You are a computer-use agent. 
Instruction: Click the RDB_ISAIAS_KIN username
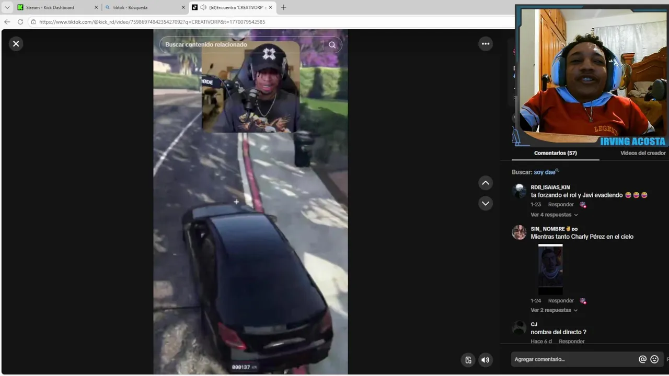pos(550,187)
